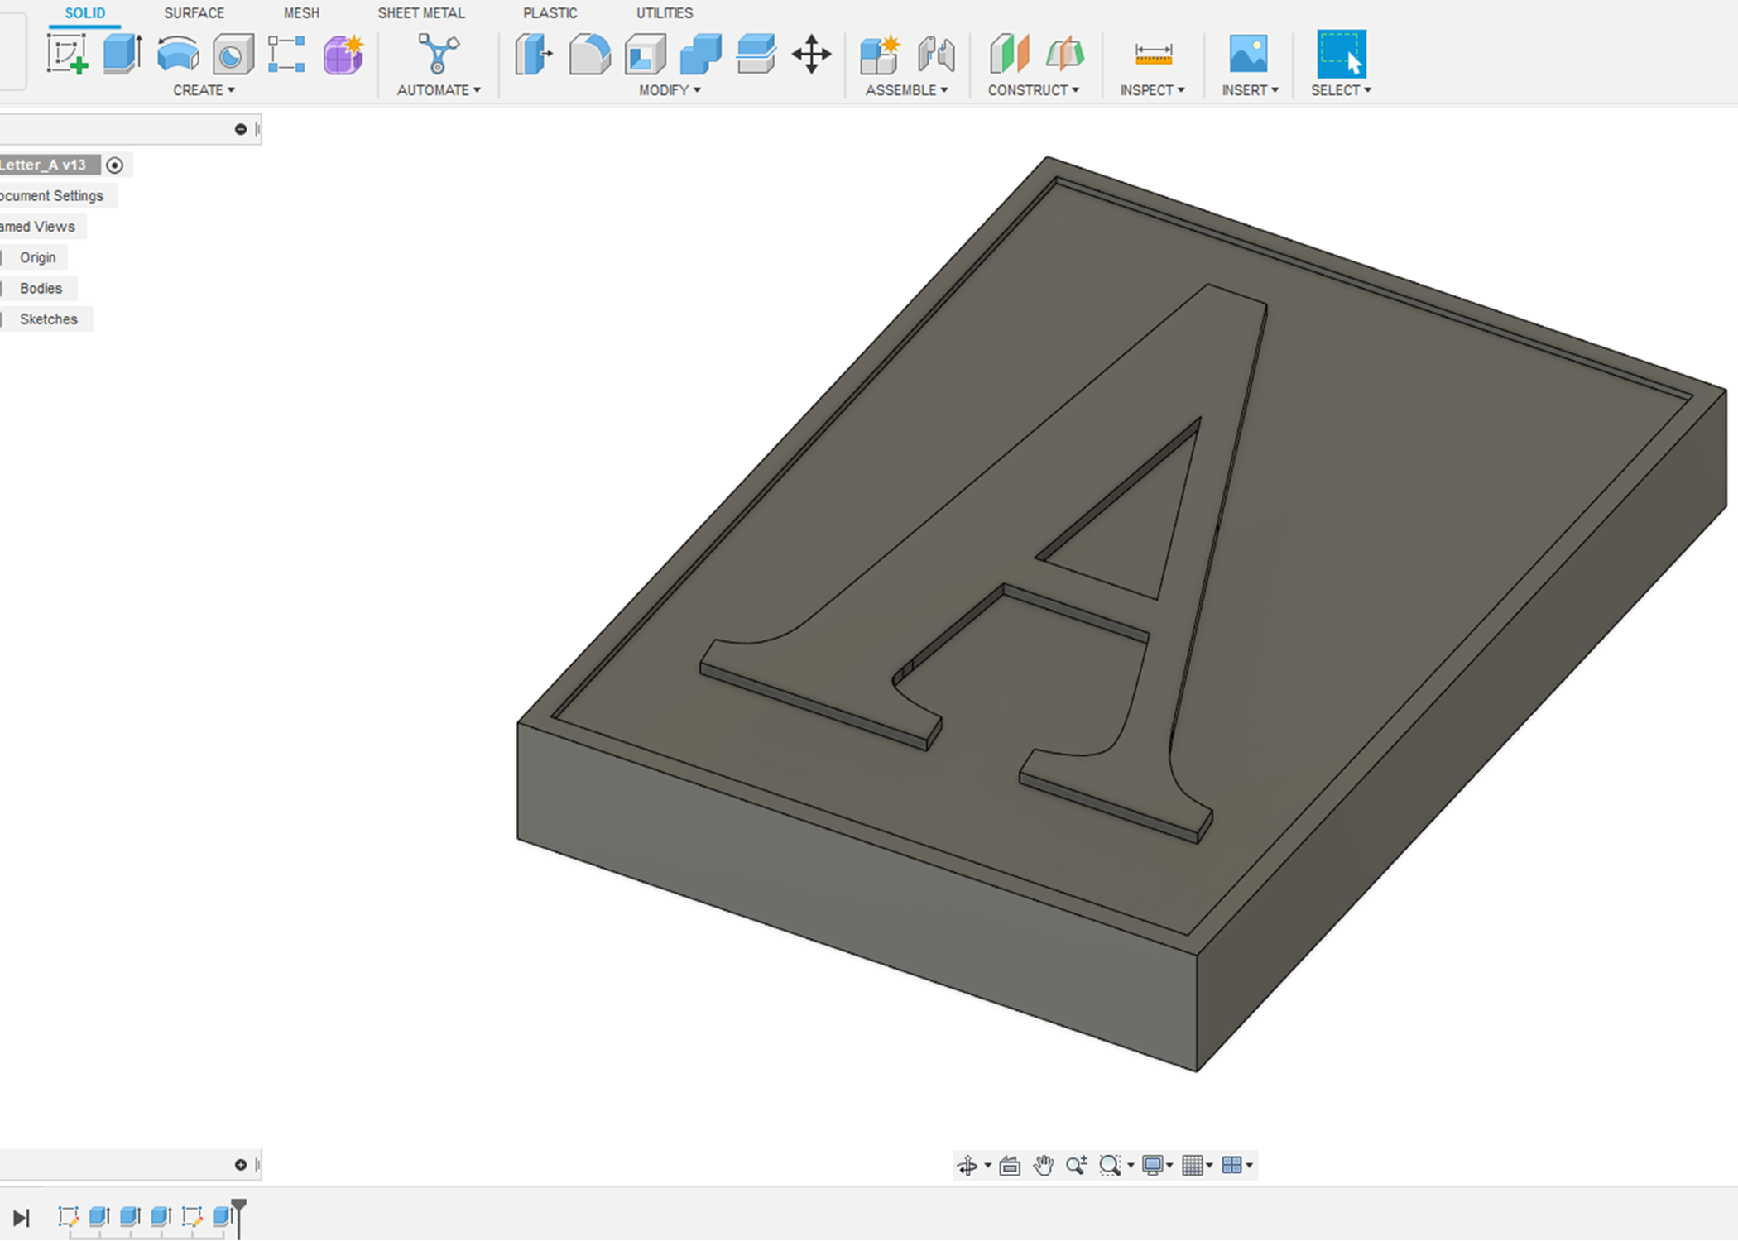This screenshot has width=1738, height=1241.
Task: Select the Extrude tool icon
Action: tap(122, 55)
